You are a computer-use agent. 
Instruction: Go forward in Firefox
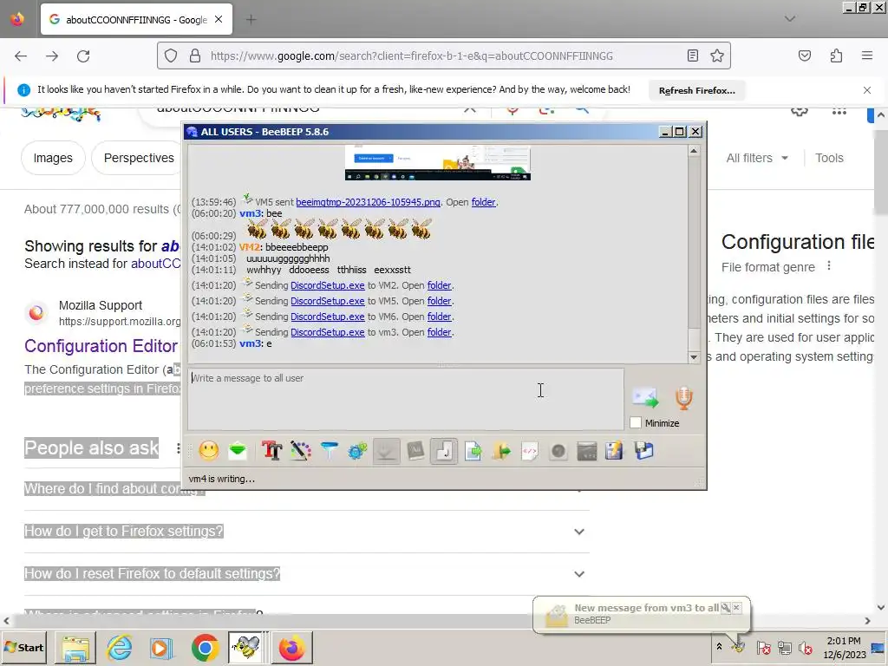[x=52, y=56]
